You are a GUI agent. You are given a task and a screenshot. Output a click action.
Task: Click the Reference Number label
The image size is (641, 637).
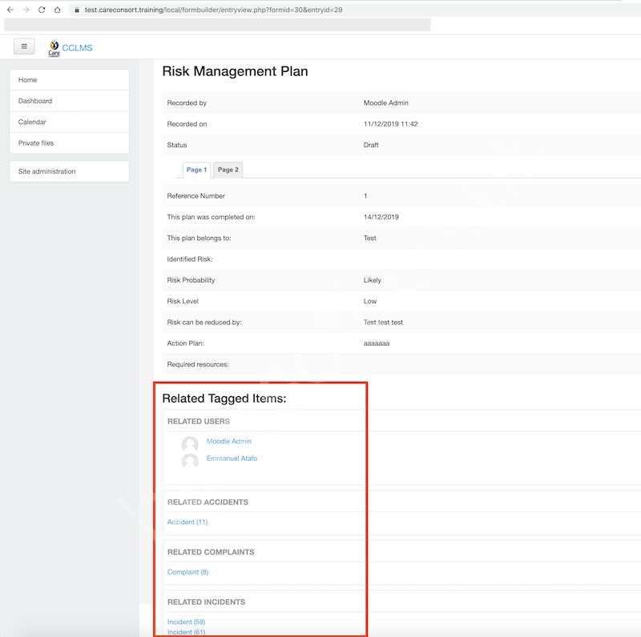coord(196,196)
